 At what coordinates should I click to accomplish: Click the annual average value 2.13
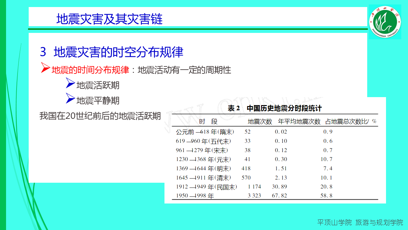pos(281,178)
